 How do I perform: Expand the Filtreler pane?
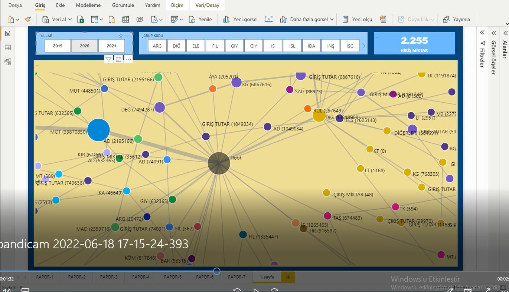(x=482, y=33)
